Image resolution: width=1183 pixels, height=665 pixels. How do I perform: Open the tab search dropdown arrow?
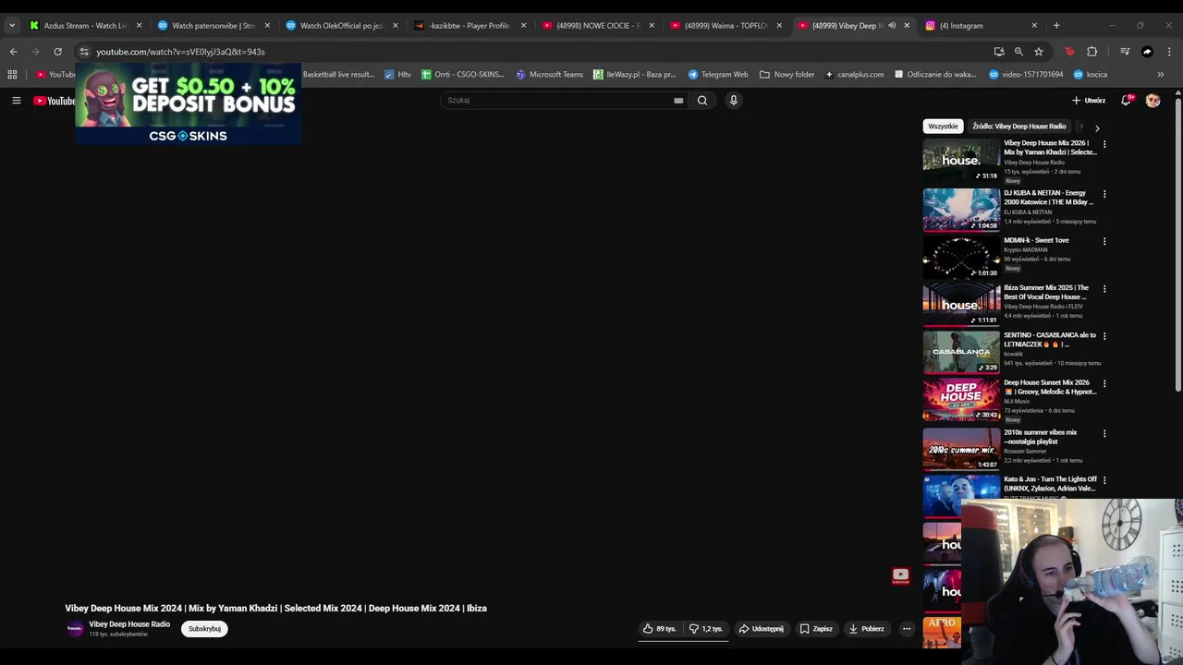11,26
